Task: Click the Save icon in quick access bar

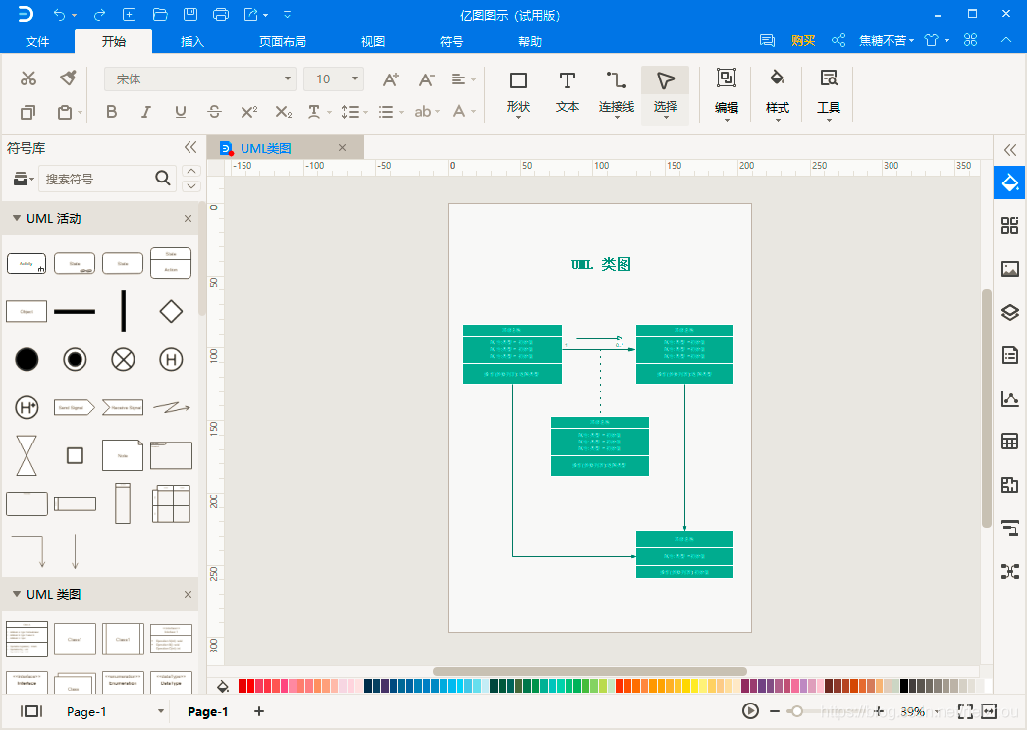Action: (x=189, y=14)
